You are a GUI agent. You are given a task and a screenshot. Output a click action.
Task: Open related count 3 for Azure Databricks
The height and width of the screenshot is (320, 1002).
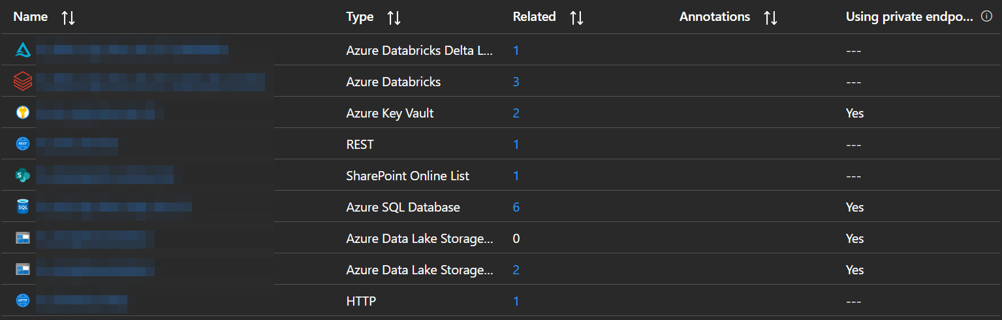click(x=516, y=82)
